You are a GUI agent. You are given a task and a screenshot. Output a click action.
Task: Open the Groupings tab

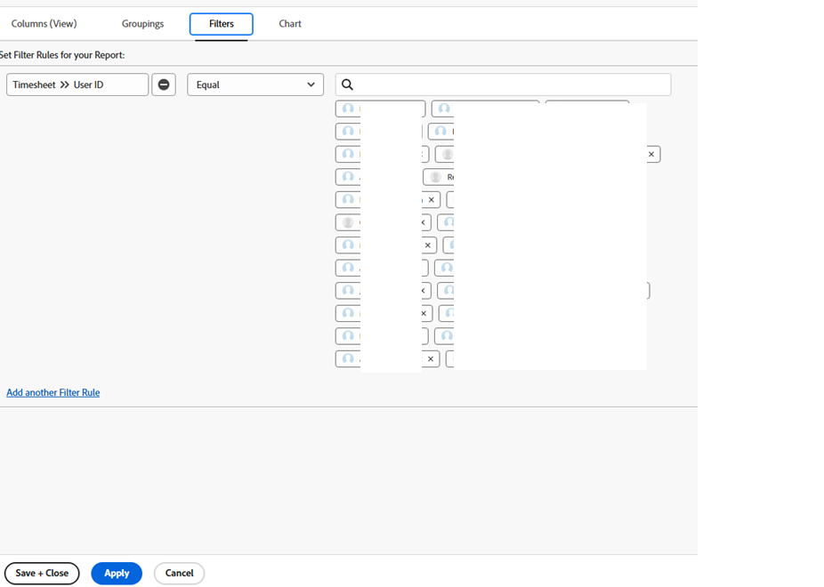tap(142, 24)
